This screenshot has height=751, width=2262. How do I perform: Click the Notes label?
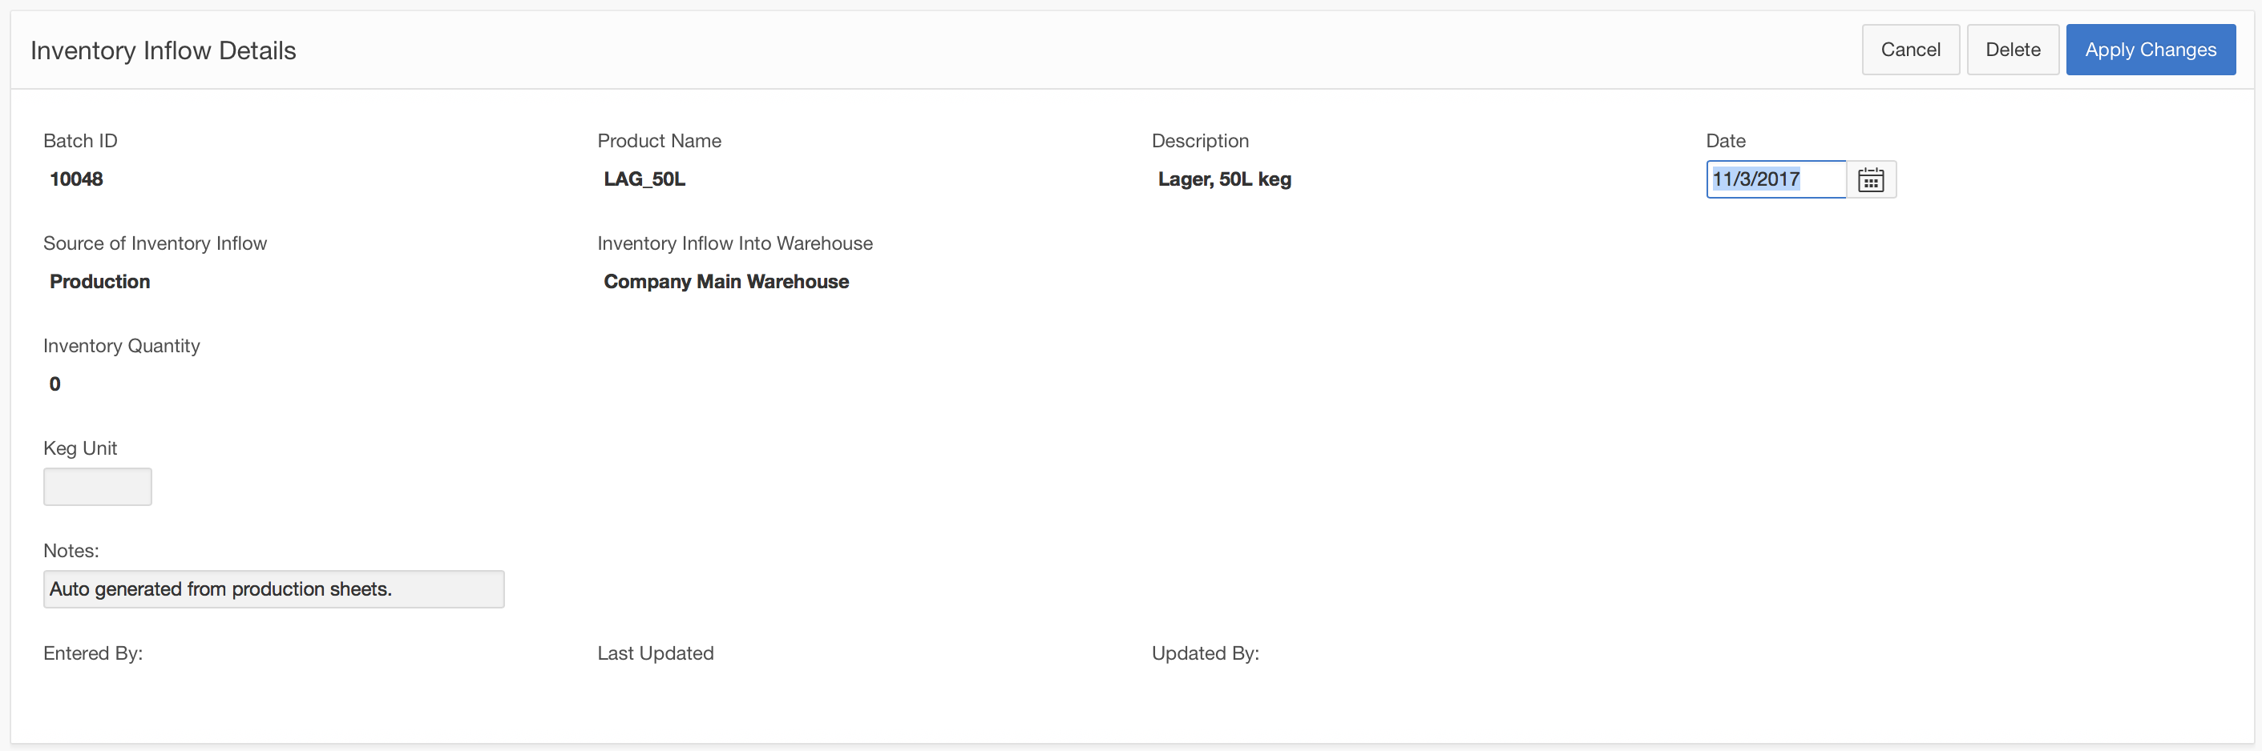[71, 551]
